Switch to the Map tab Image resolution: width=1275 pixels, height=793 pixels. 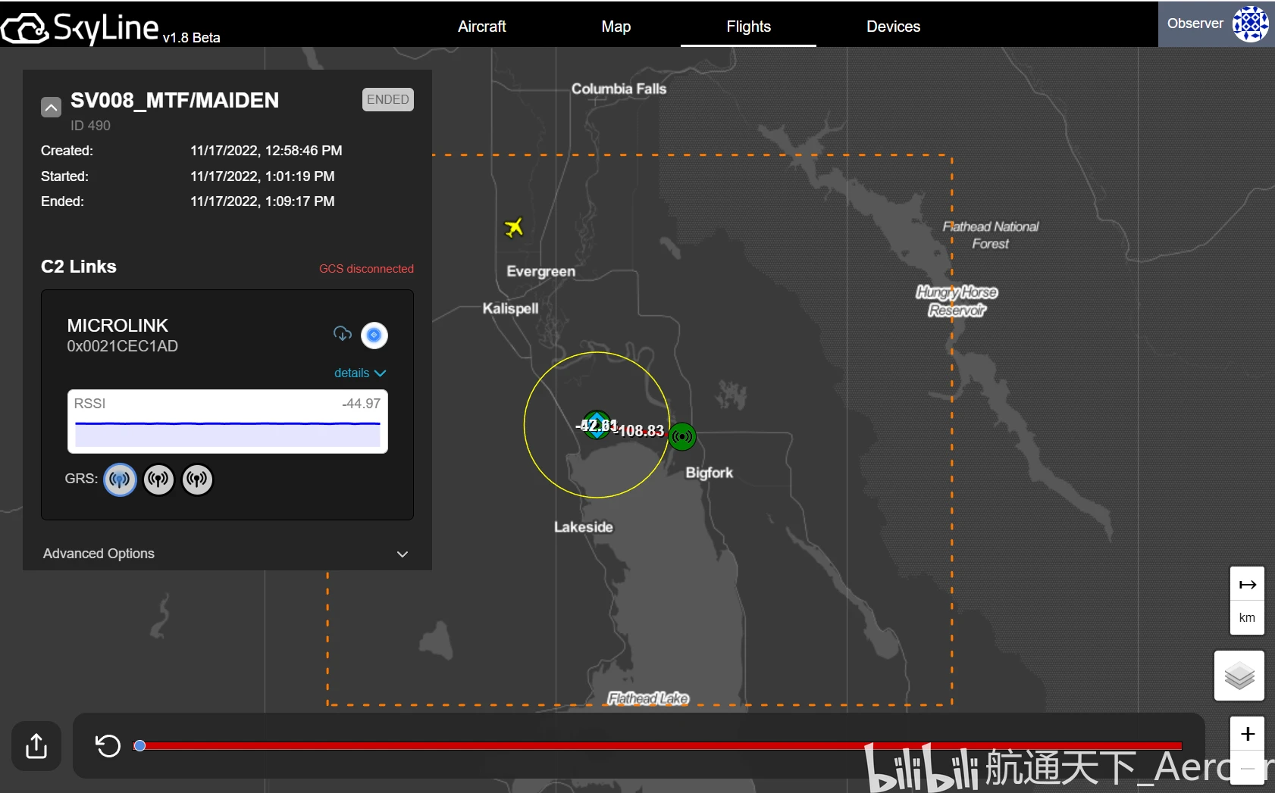(616, 27)
